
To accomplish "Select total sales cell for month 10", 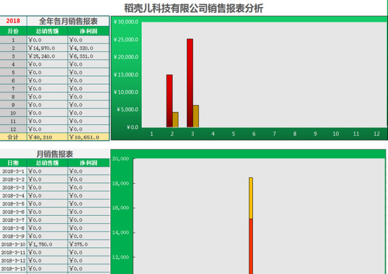I will tap(47, 113).
